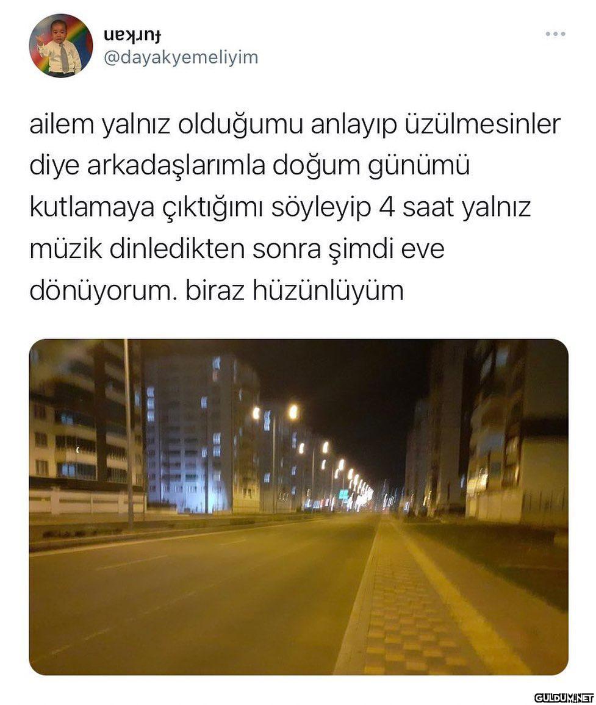This screenshot has height=705, width=596.
Task: Open the three-dot more options menu
Action: pyautogui.click(x=555, y=34)
